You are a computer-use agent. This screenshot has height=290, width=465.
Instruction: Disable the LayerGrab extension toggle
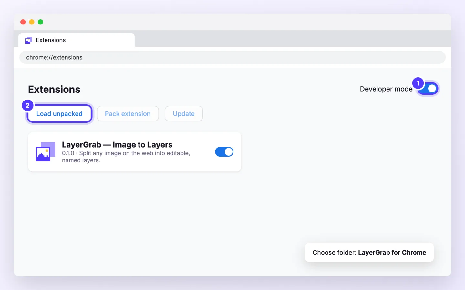(x=224, y=152)
